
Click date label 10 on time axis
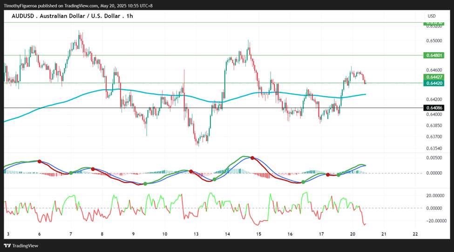pyautogui.click(x=165, y=234)
